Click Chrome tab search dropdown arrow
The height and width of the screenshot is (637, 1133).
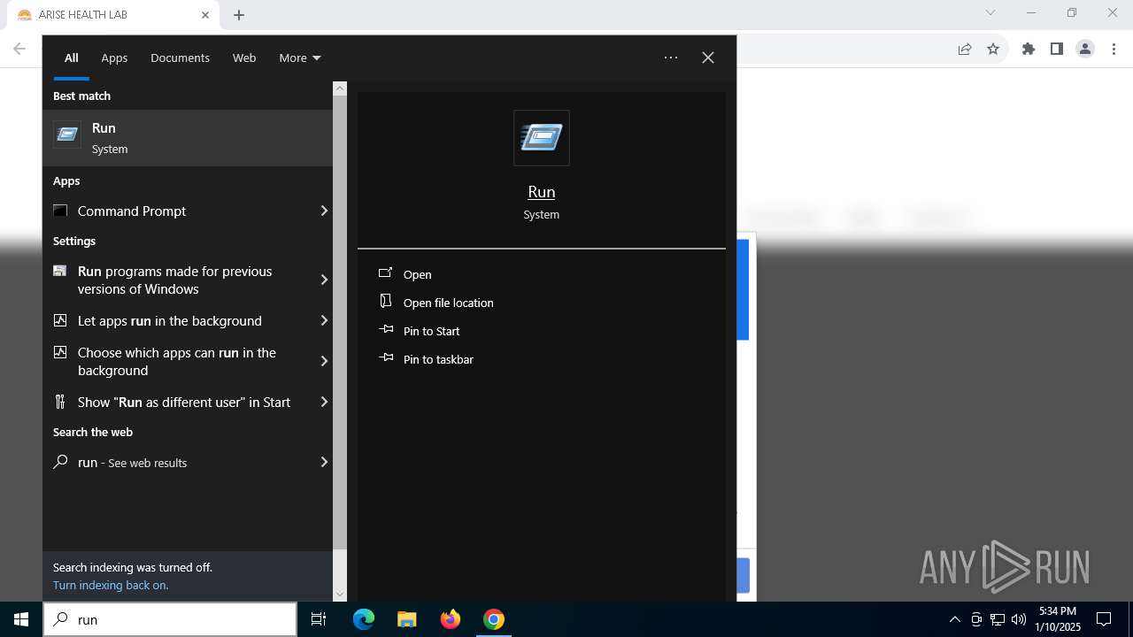(x=990, y=12)
